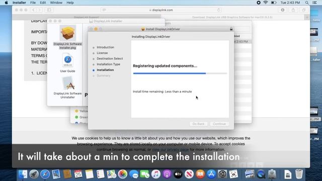Image resolution: width=322 pixels, height=181 pixels.
Task: Open Music from the Dock
Action: coord(156,174)
